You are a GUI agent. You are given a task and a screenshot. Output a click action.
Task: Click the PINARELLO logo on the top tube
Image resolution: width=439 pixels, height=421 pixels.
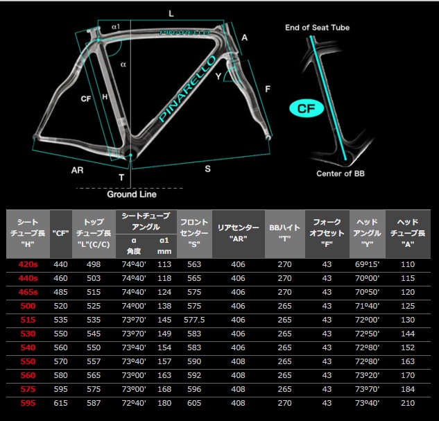184,33
